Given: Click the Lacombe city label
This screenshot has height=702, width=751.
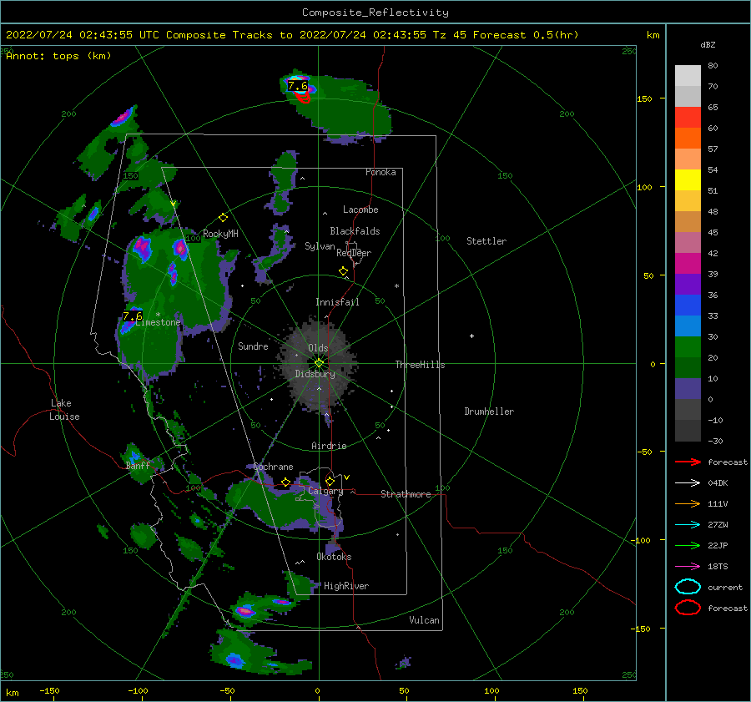Looking at the screenshot, I should pyautogui.click(x=360, y=210).
